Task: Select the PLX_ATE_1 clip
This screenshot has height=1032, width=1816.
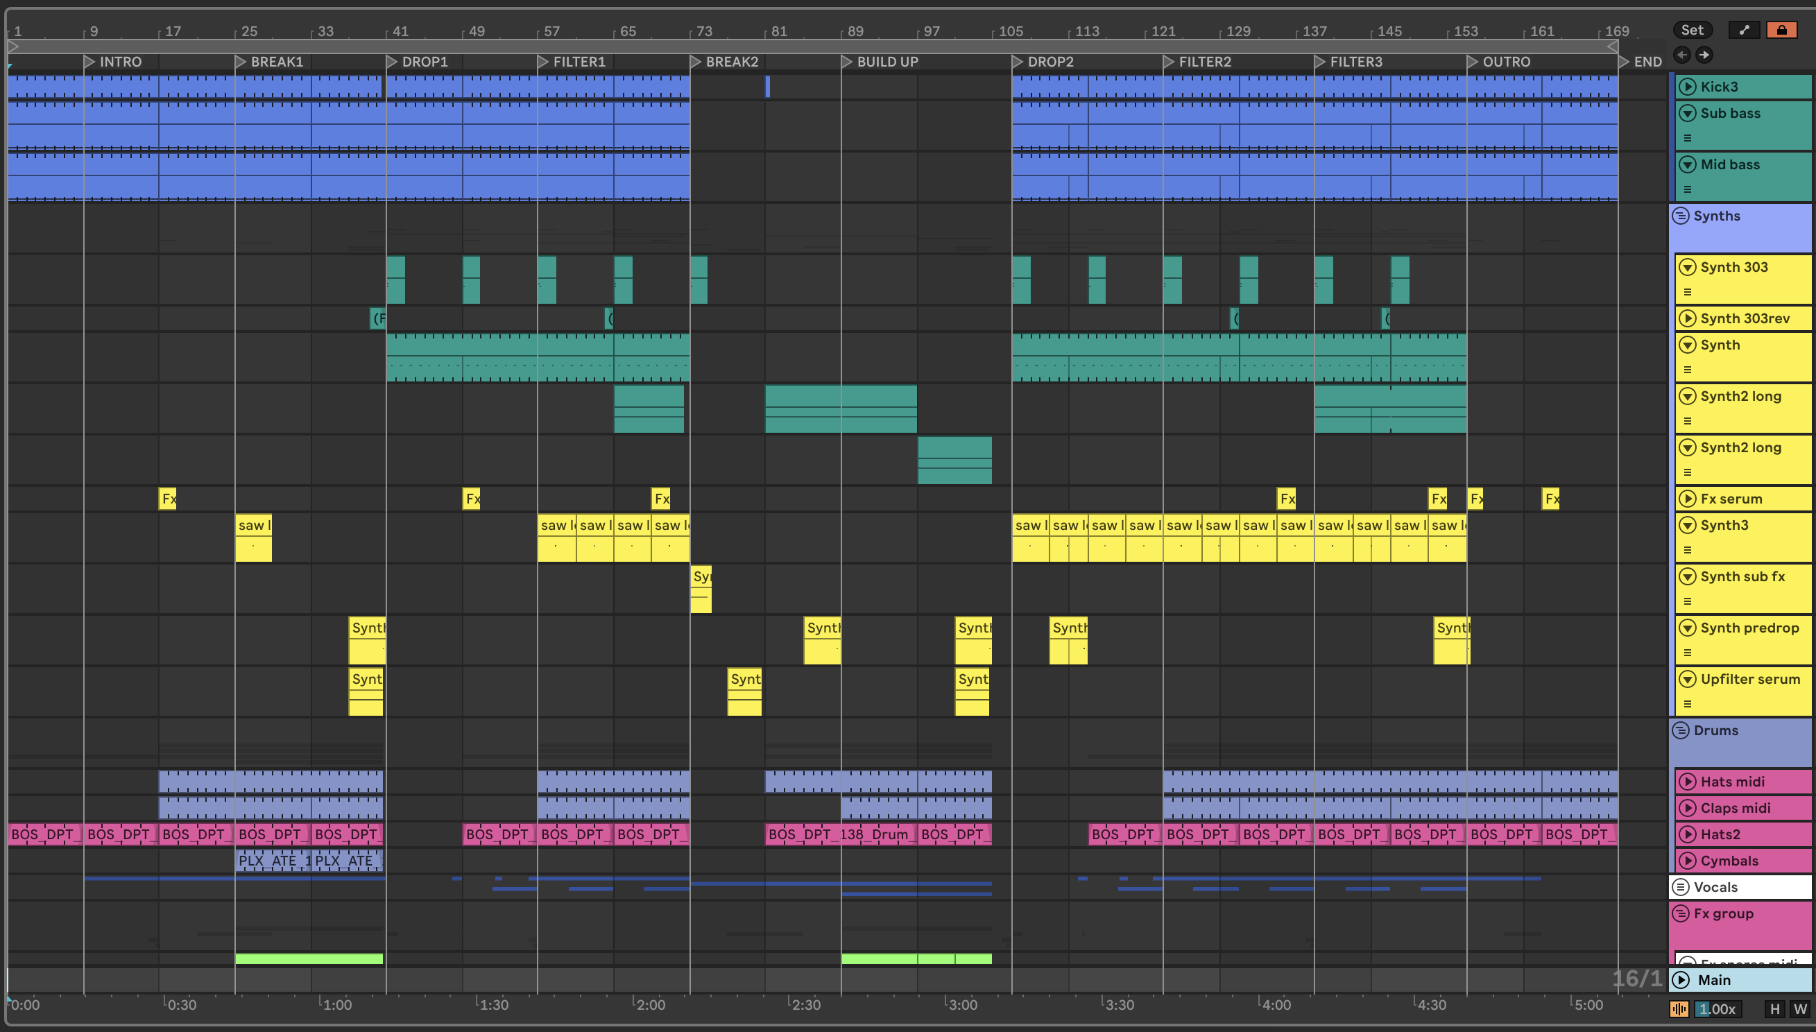Action: (273, 861)
